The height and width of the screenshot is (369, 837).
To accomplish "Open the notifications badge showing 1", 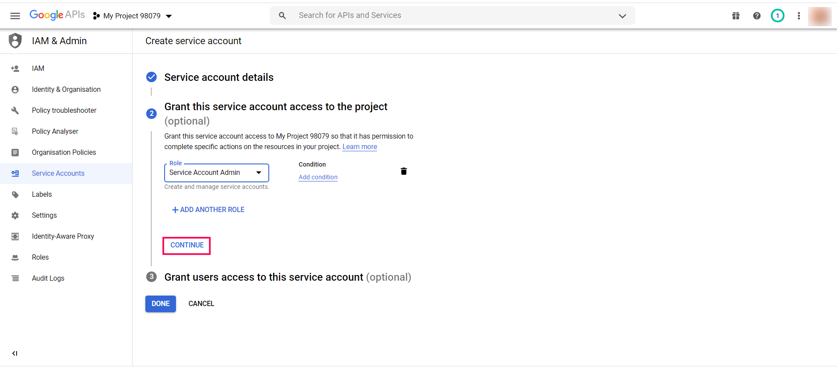I will [777, 16].
